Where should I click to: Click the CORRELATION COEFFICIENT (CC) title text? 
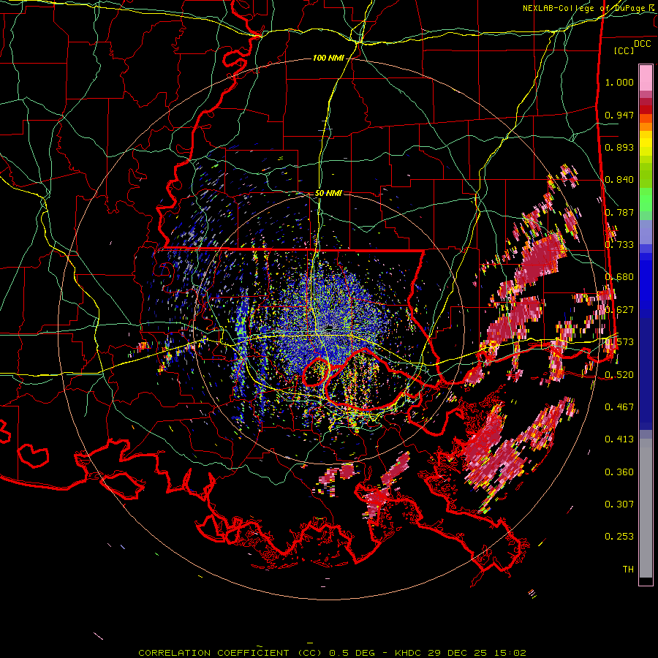pos(230,653)
